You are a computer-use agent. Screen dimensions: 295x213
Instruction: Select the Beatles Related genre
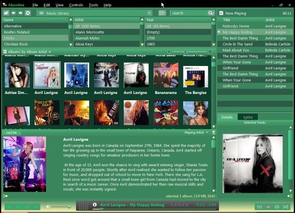tap(35, 32)
